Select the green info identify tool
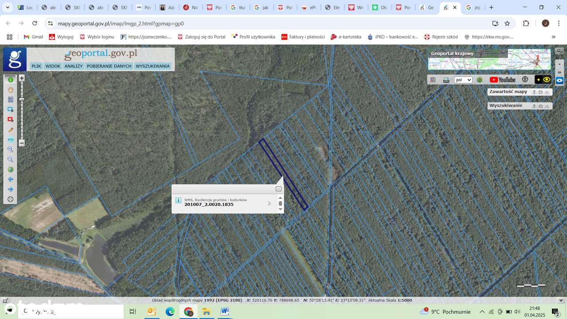The image size is (567, 319). (x=11, y=80)
